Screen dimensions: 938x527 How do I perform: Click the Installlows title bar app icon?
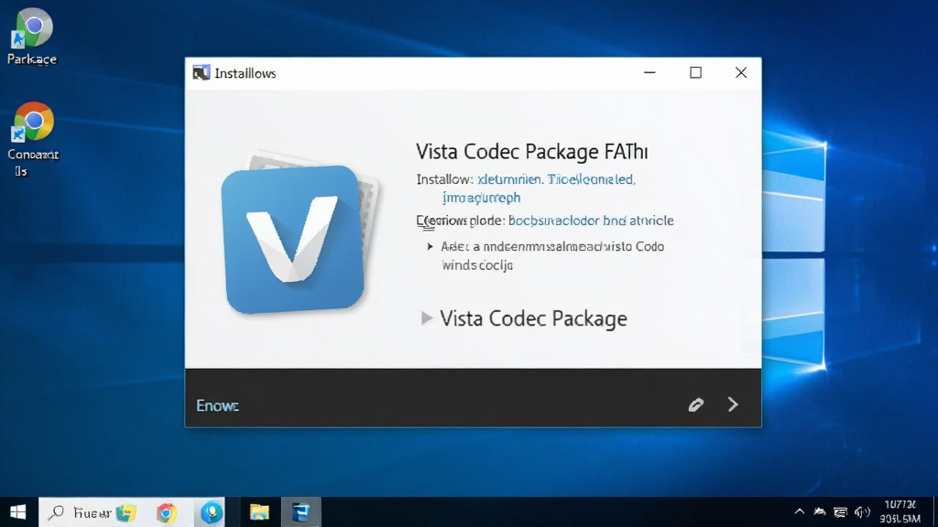[x=201, y=73]
